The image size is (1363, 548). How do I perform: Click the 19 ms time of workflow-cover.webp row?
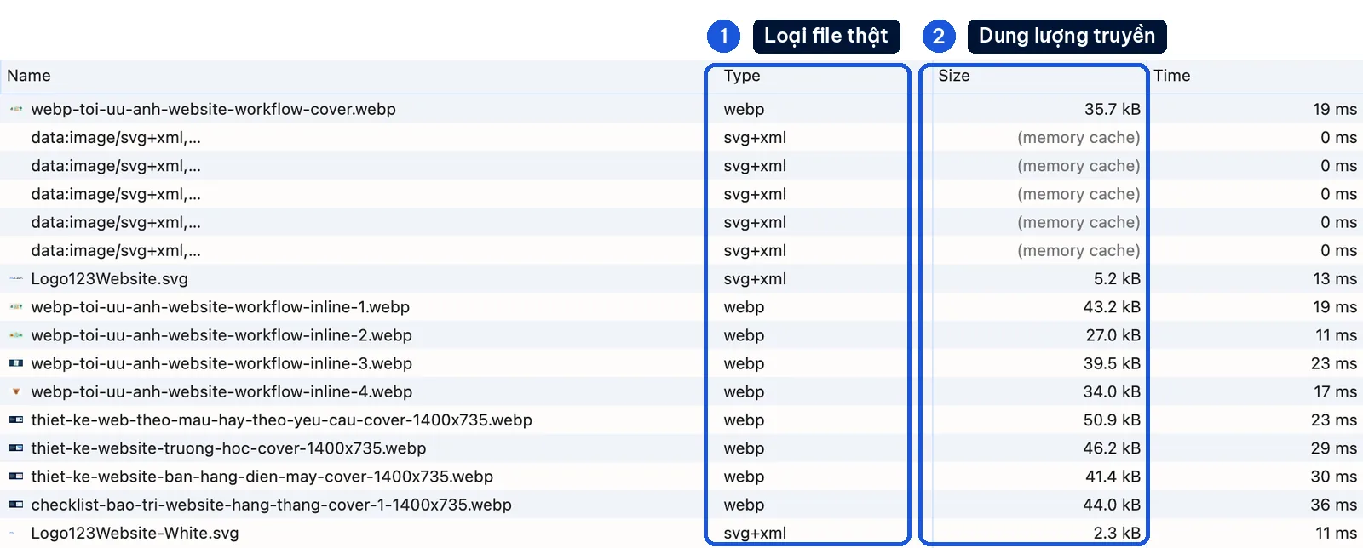(x=1335, y=109)
